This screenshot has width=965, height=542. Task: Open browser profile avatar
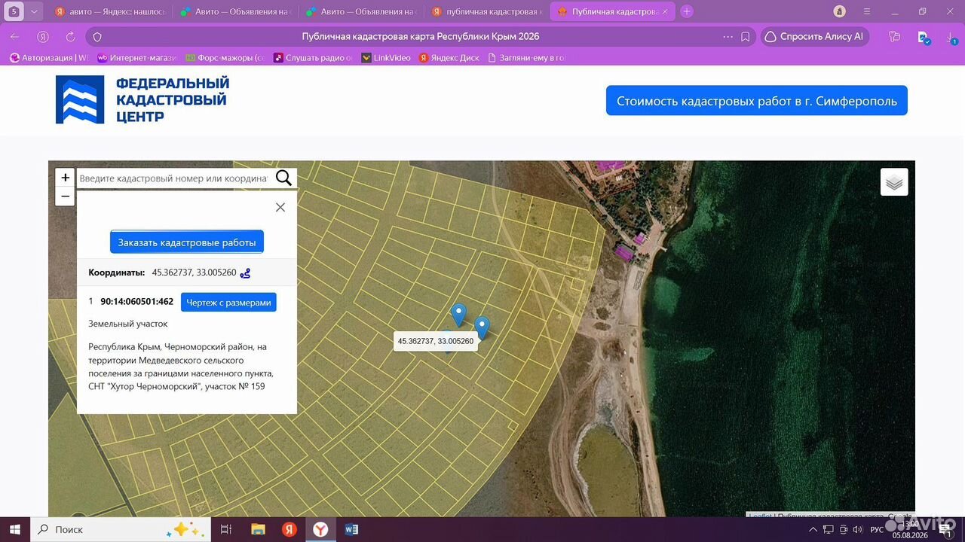click(840, 12)
